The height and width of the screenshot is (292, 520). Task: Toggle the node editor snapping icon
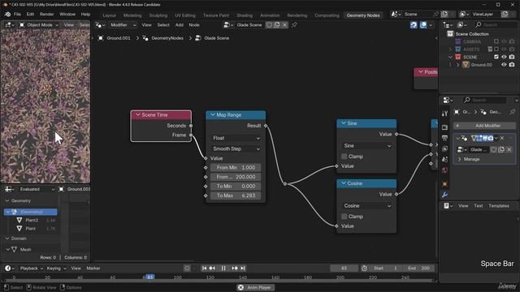point(414,25)
